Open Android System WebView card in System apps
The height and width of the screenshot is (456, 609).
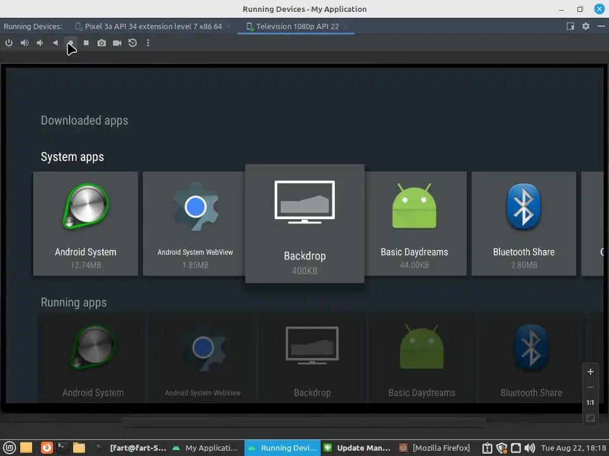[x=194, y=224]
